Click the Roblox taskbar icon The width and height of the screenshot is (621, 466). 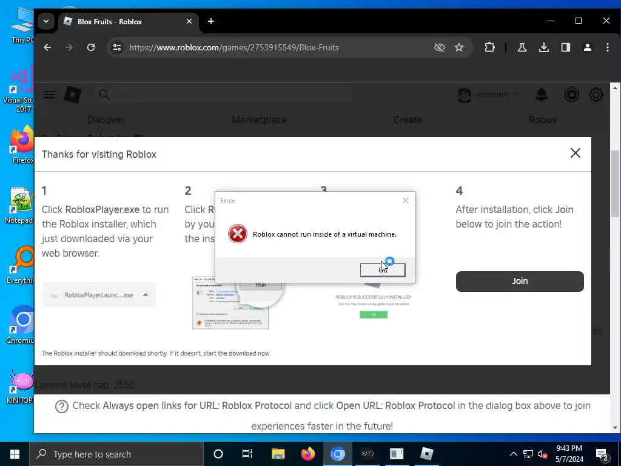point(426,454)
